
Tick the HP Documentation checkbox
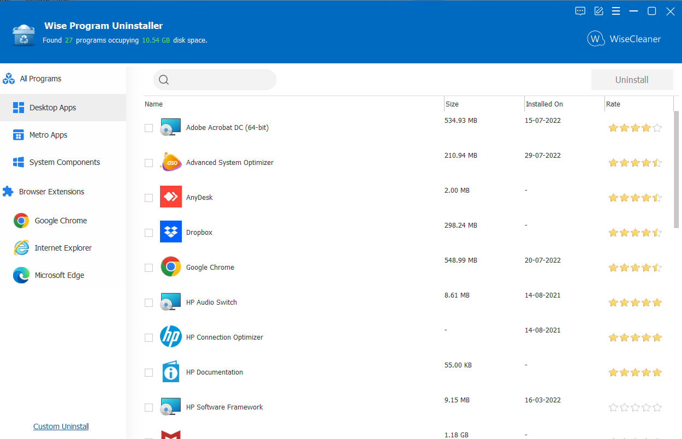(x=149, y=372)
